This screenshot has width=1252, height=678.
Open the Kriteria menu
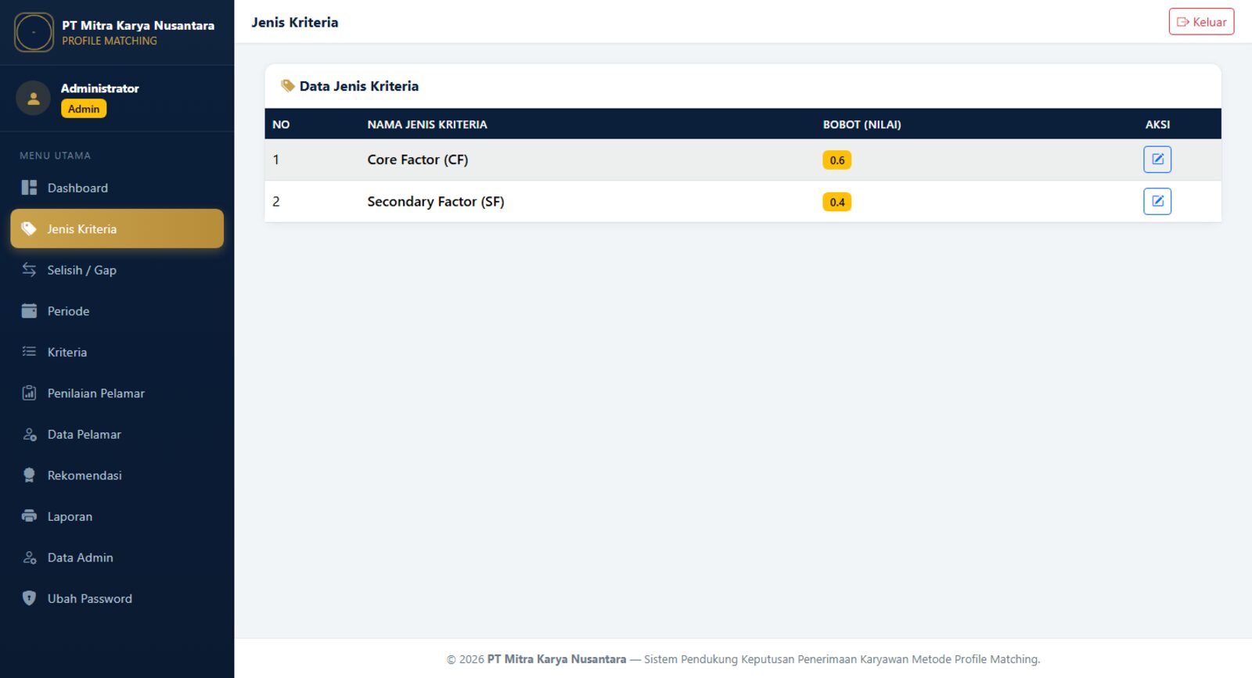coord(117,352)
